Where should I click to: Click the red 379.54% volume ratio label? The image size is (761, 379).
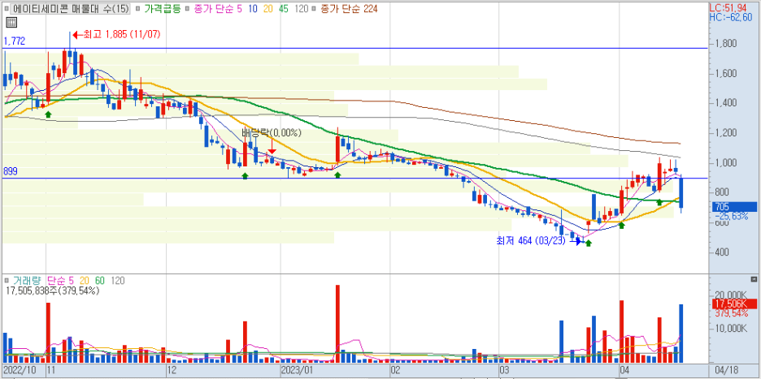coord(732,313)
